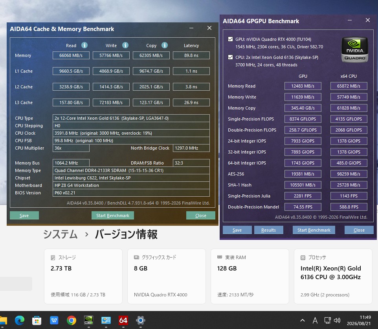Click Memory Type DDR4-2133R field

click(x=131, y=170)
